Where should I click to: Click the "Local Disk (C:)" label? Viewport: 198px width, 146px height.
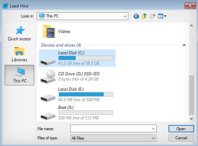tap(71, 53)
